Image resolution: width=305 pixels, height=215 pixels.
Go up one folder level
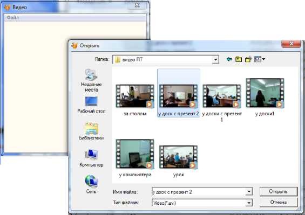point(239,59)
